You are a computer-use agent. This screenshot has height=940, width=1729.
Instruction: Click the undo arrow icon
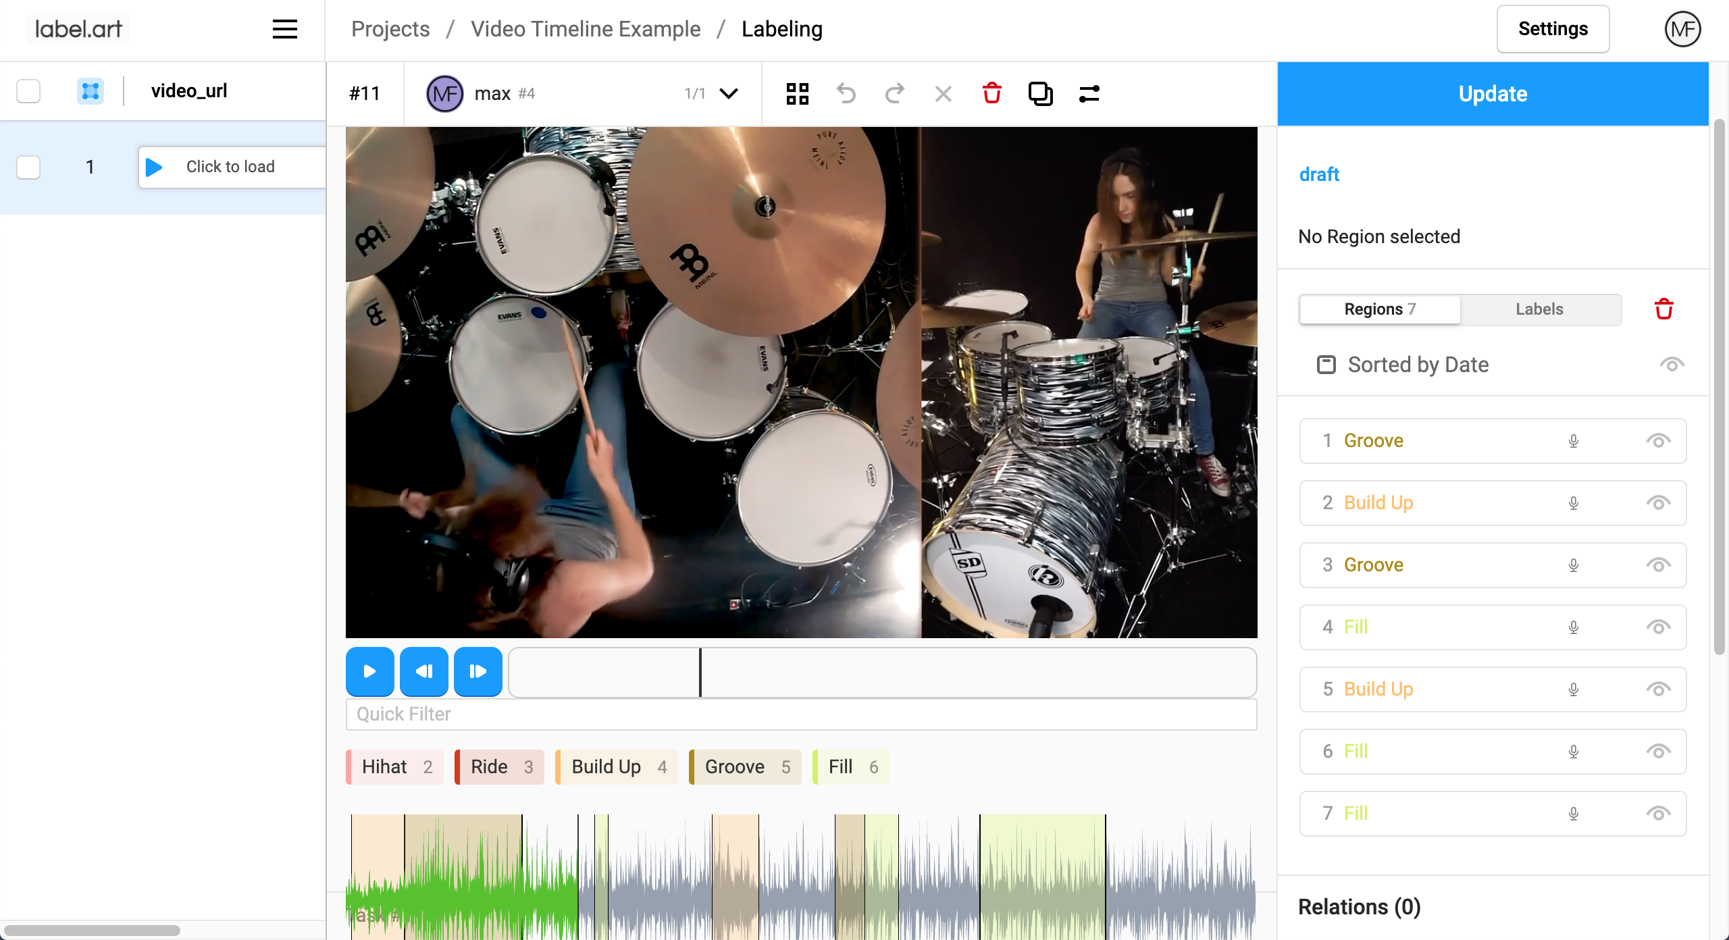(846, 93)
